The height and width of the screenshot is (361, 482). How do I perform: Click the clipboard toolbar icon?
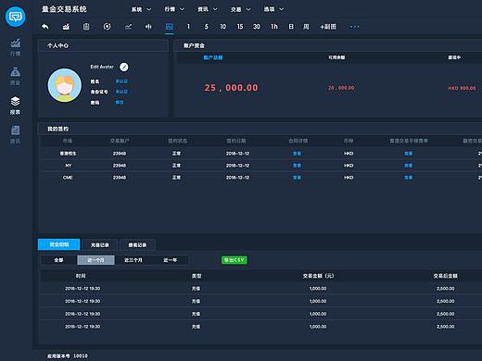click(86, 27)
